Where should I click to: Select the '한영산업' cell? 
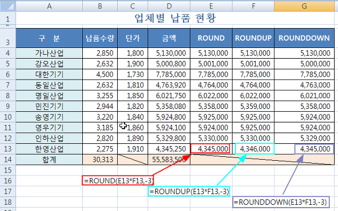49,149
